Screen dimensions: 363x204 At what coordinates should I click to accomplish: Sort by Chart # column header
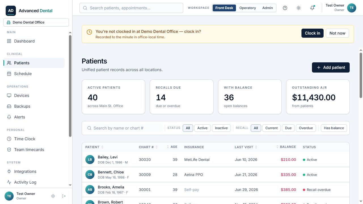pyautogui.click(x=148, y=147)
